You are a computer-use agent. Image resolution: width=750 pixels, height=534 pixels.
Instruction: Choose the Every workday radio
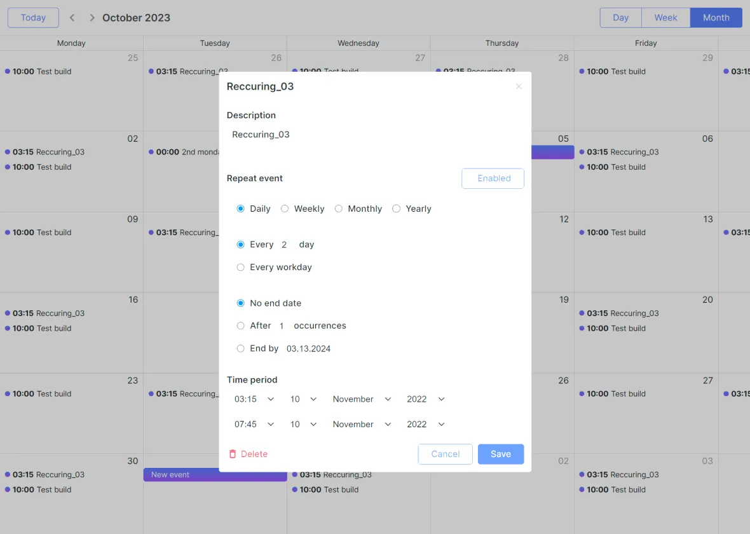(241, 268)
